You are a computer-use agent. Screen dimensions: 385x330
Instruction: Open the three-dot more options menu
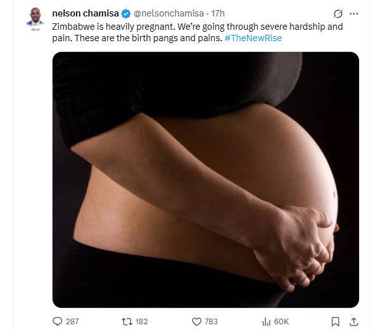[x=353, y=13]
